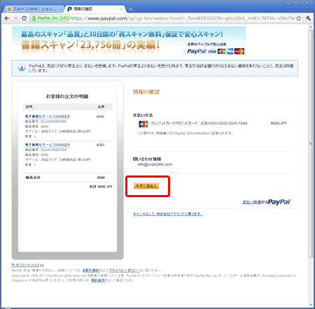Bookmark page with the star icon
Screen dimensions: 315x309
point(298,18)
